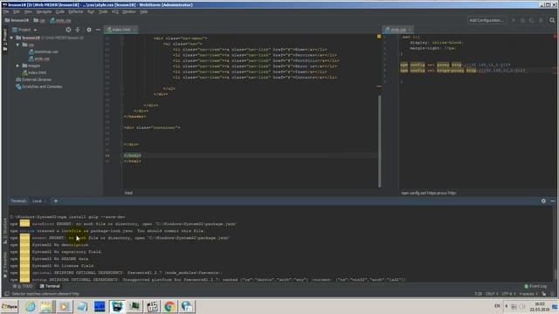
Task: Hide the Terminal panel with minus
Action: tap(552, 201)
